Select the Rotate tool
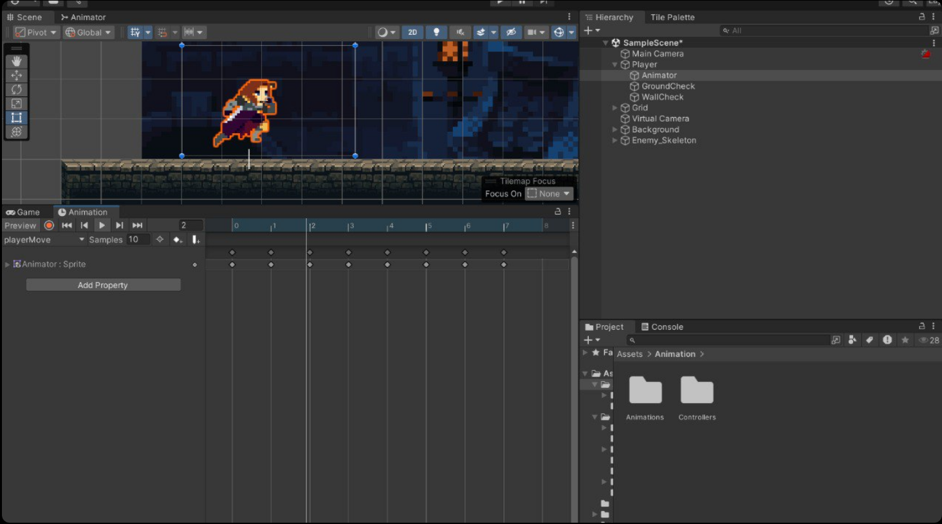942x524 pixels. [x=17, y=89]
